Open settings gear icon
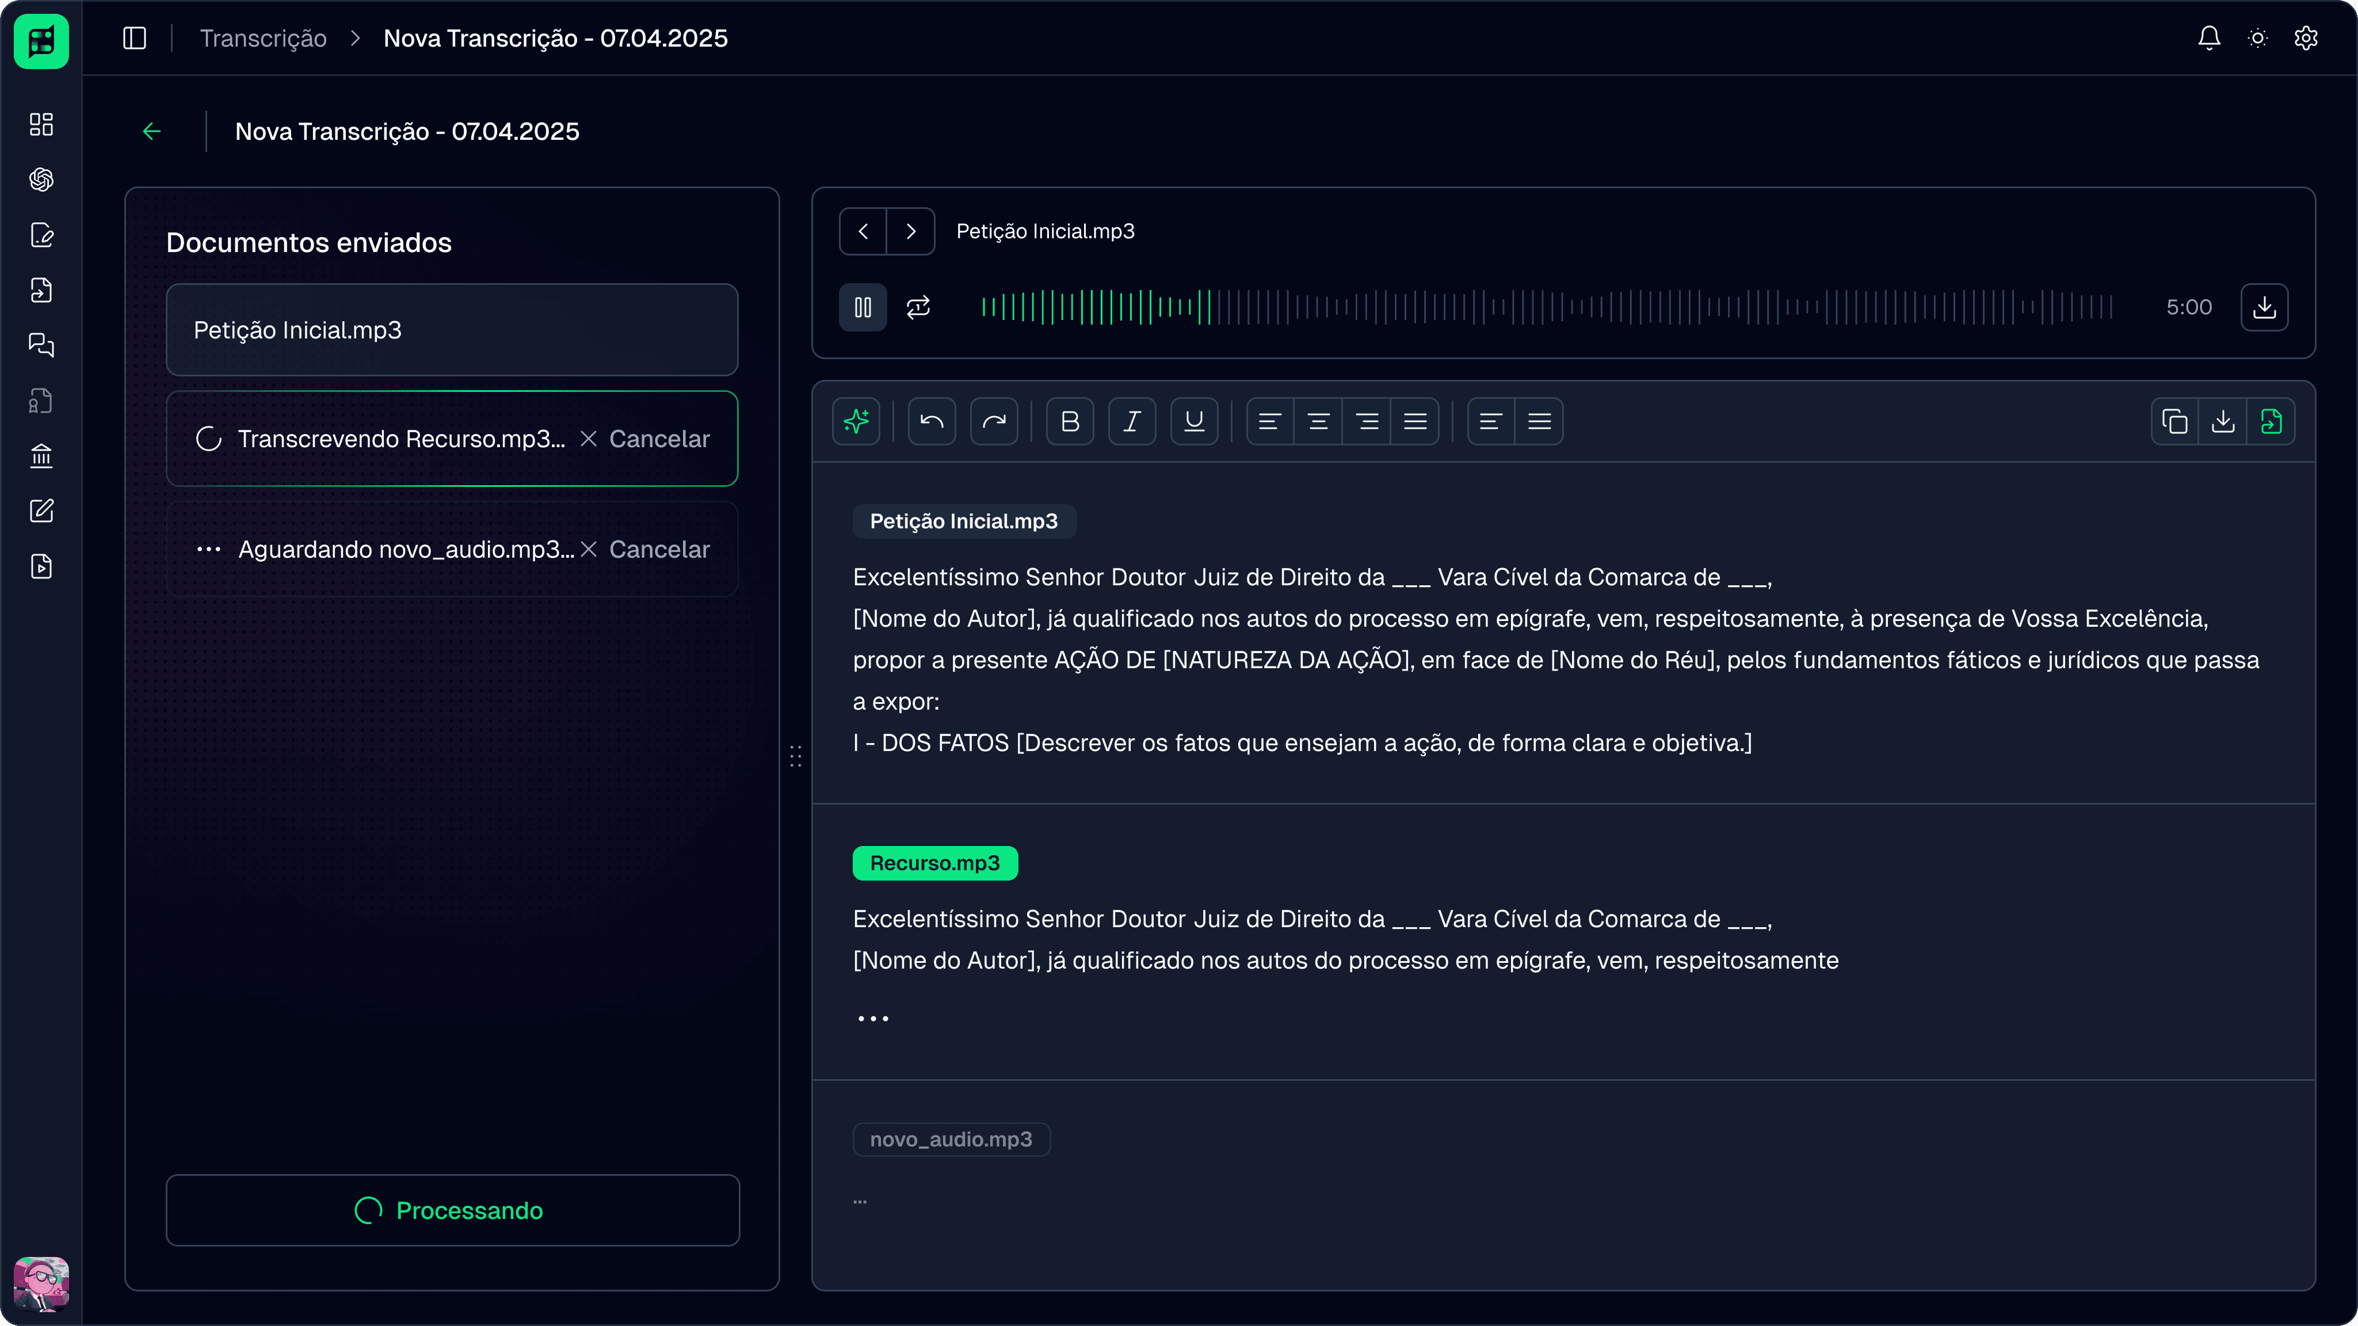The height and width of the screenshot is (1326, 2358). (x=2306, y=37)
